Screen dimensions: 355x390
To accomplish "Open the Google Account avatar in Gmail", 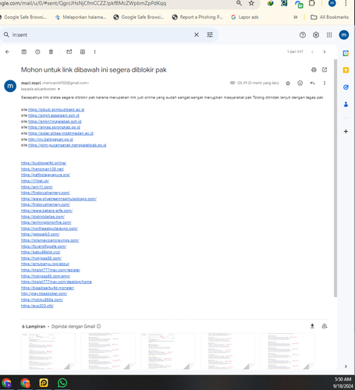I will pyautogui.click(x=344, y=35).
